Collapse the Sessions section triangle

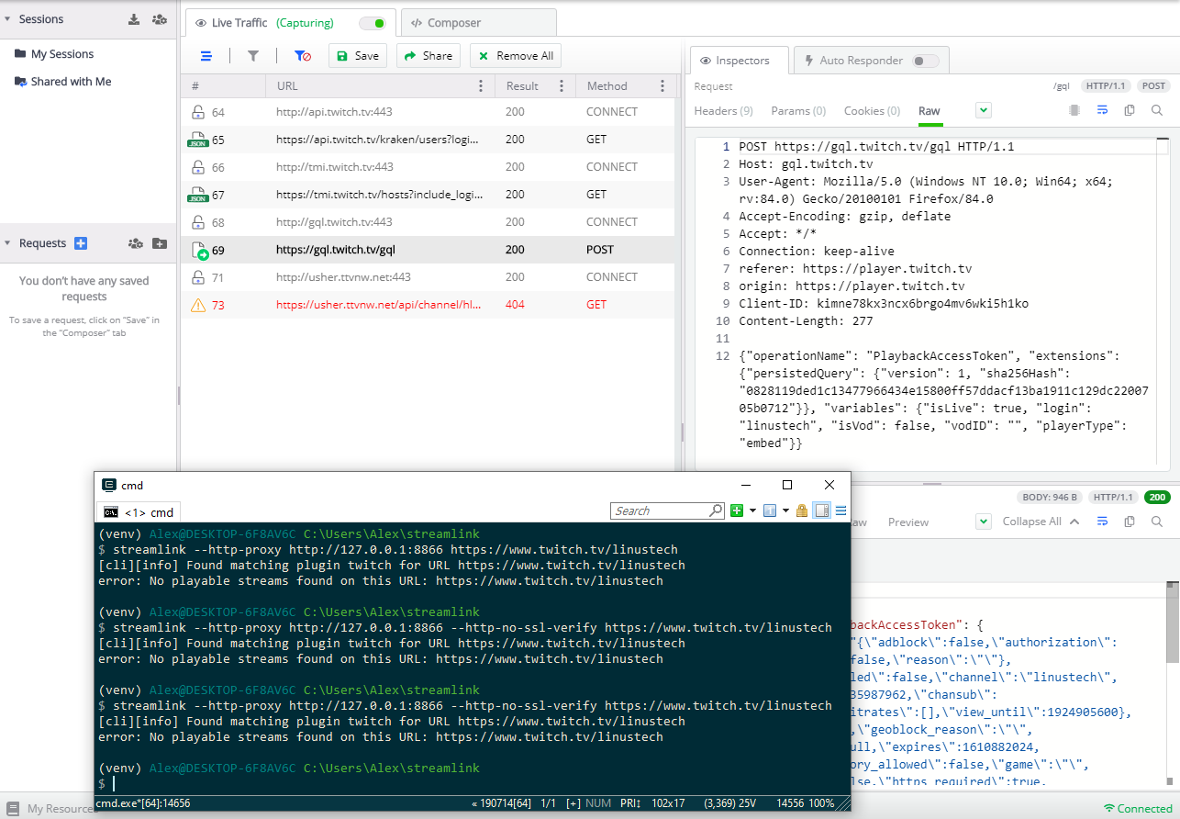click(x=7, y=18)
